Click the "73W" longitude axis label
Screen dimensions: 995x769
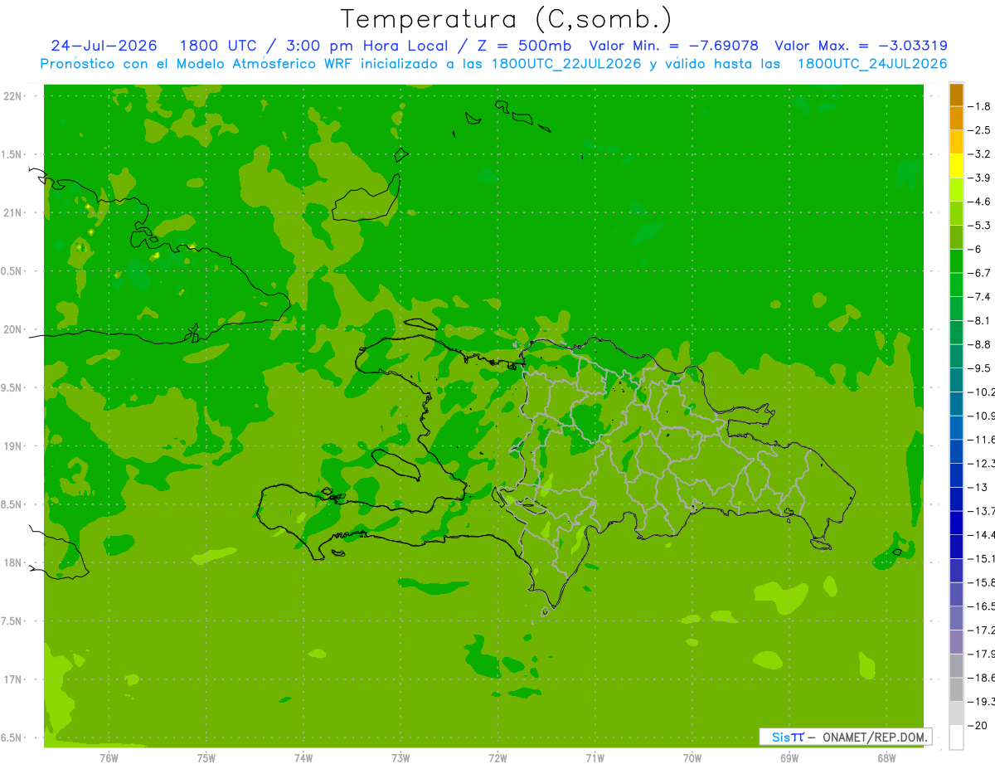click(x=400, y=757)
